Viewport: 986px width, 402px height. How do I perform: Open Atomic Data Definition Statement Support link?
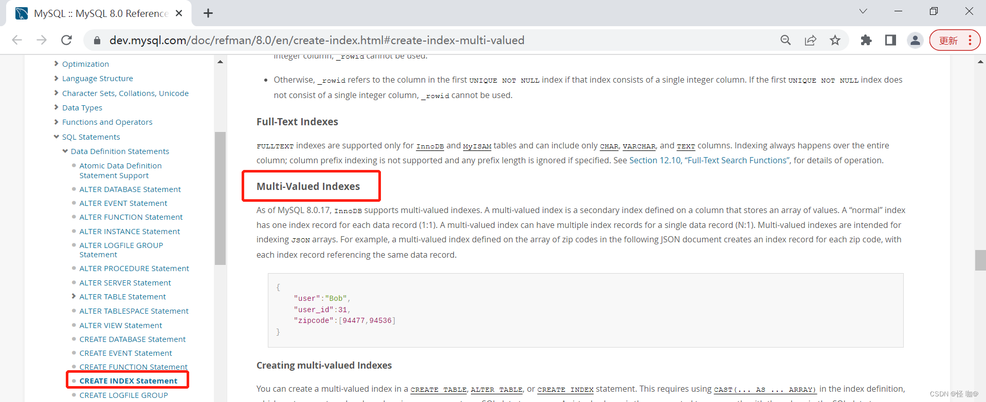tap(120, 170)
